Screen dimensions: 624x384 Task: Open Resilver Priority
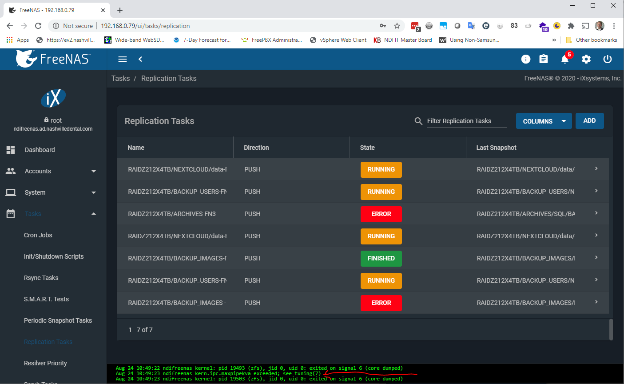click(x=45, y=363)
